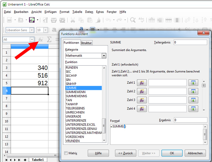Click the Abbrechen button
This screenshot has width=212, height=162.
[x=195, y=153]
